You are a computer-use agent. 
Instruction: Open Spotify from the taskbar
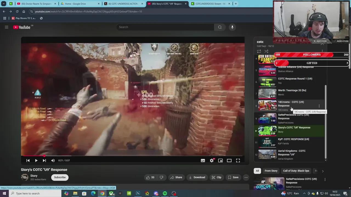tap(165, 193)
